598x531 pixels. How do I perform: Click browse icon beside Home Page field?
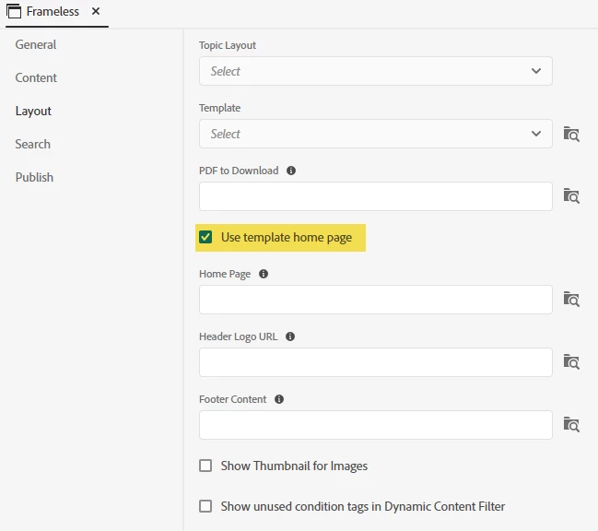pos(571,300)
